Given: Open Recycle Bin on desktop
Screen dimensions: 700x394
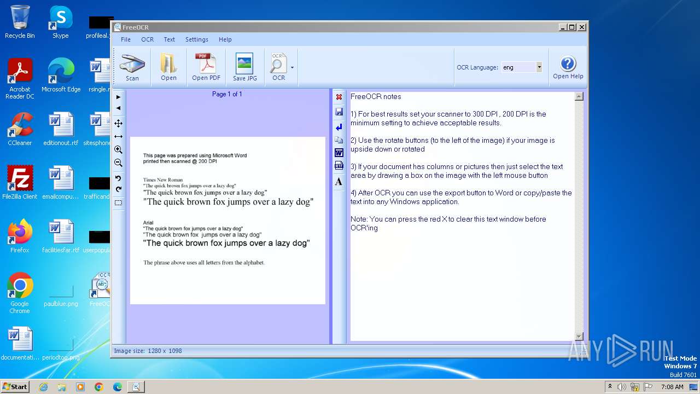Looking at the screenshot, I should pyautogui.click(x=20, y=22).
